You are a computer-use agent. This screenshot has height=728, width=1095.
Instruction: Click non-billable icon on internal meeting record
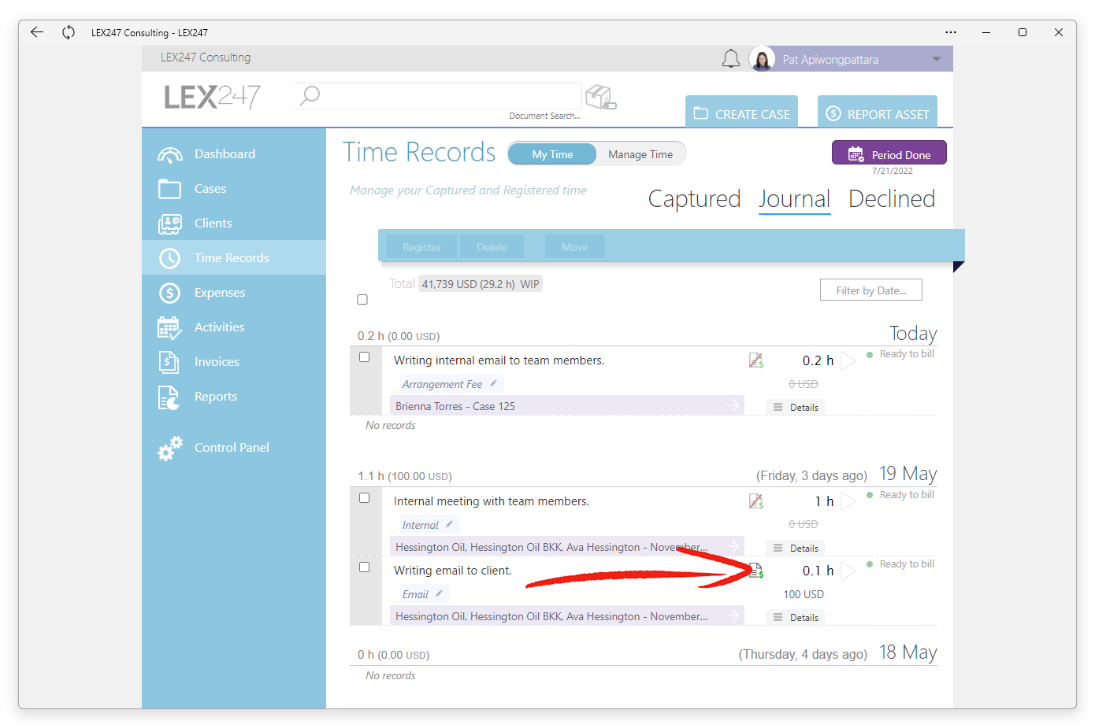pos(756,501)
